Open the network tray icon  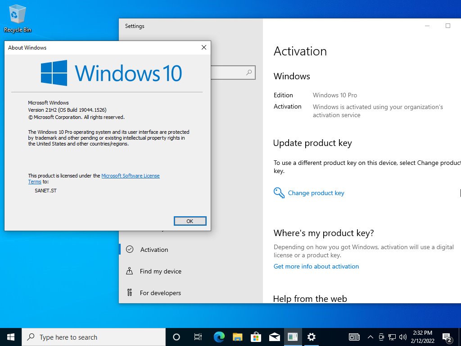coord(392,337)
